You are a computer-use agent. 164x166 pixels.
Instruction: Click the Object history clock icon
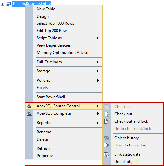click(107, 138)
